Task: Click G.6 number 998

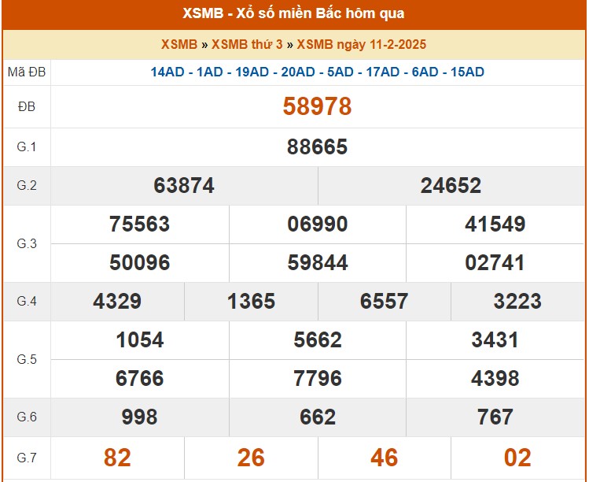Action: pos(139,417)
